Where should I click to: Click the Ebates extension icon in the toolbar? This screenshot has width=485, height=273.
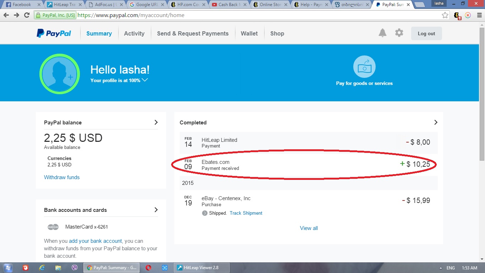(x=457, y=16)
